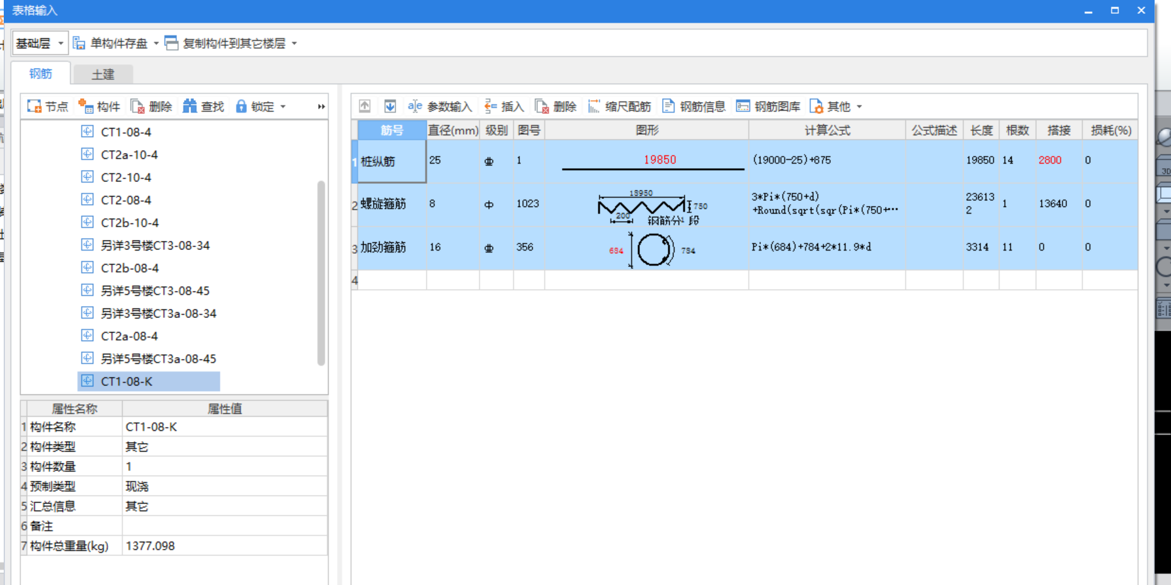Select the 加劲箍筋 row cell
The image size is (1171, 585).
tap(392, 247)
